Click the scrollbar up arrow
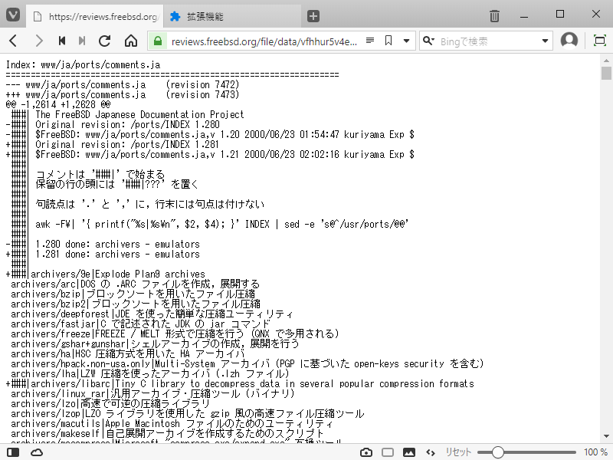The image size is (613, 460). click(606, 61)
